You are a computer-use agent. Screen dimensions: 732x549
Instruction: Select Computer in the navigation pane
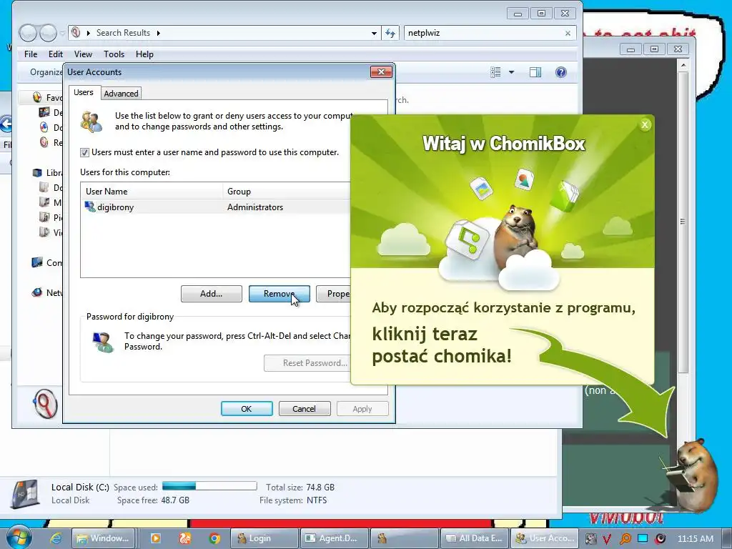pos(47,263)
